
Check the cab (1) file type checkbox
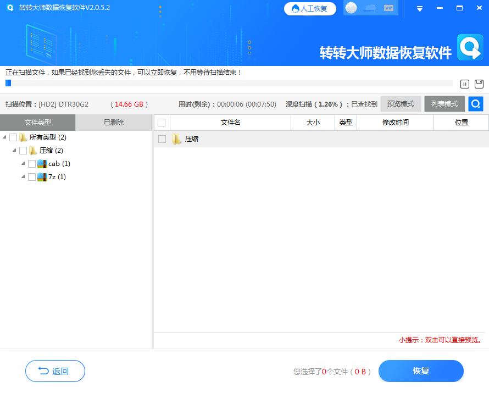pyautogui.click(x=31, y=163)
